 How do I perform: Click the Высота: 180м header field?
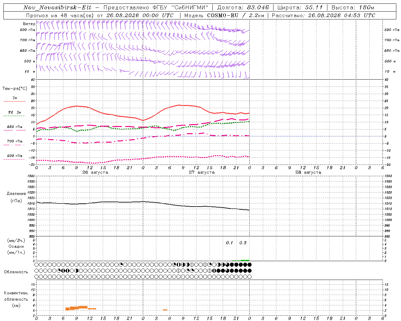(x=353, y=8)
